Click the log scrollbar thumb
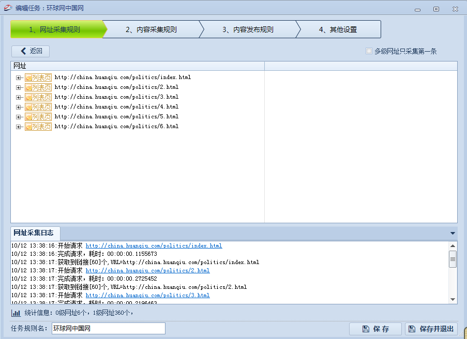This screenshot has width=467, height=339. click(x=453, y=259)
